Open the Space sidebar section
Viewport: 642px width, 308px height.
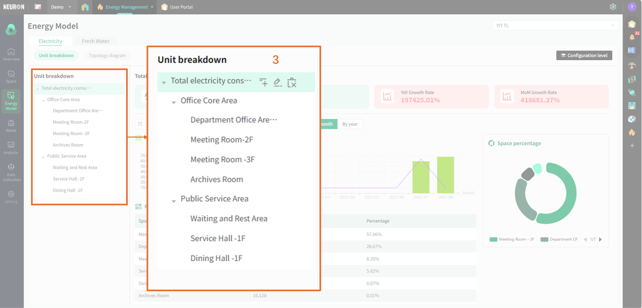coord(11,77)
